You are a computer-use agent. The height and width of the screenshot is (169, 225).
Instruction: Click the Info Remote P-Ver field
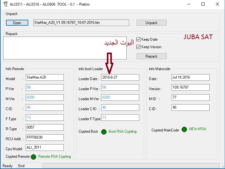(45, 87)
